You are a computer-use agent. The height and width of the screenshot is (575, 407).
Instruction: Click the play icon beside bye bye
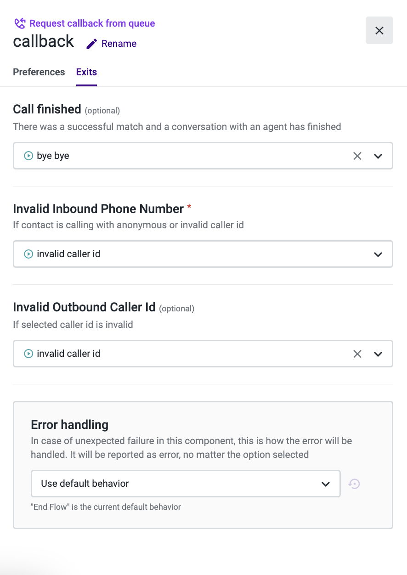click(x=28, y=156)
